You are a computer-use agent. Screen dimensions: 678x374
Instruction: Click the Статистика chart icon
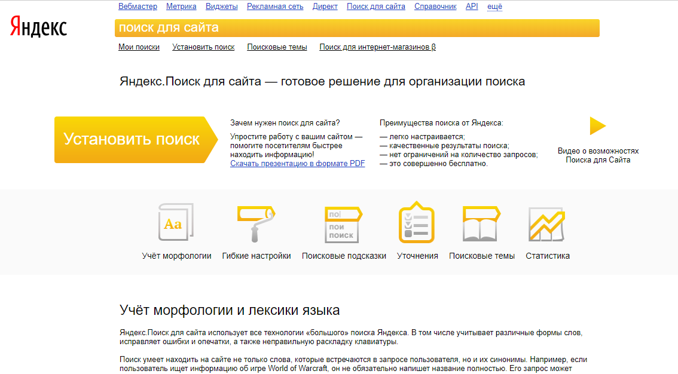(547, 224)
